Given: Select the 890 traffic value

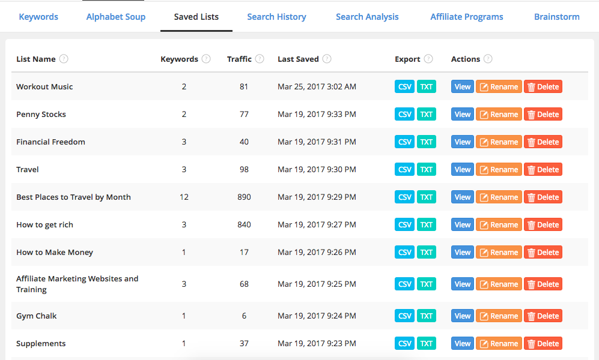Looking at the screenshot, I should pyautogui.click(x=244, y=197).
